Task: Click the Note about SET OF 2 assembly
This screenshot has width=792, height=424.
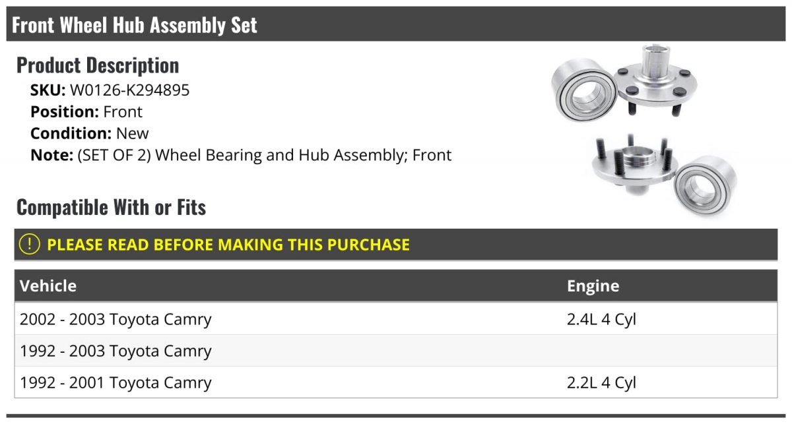Action: click(241, 156)
